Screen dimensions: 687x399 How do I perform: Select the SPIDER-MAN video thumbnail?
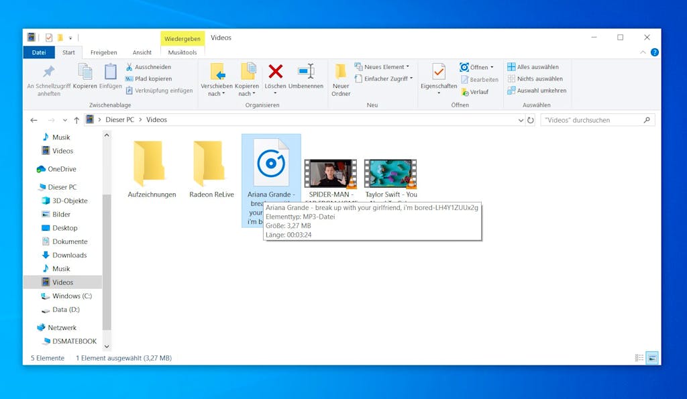point(331,174)
